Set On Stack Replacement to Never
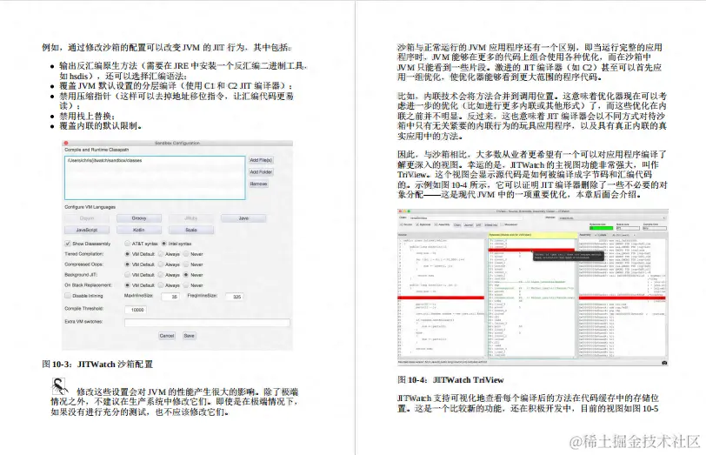This screenshot has height=455, width=706. point(186,285)
